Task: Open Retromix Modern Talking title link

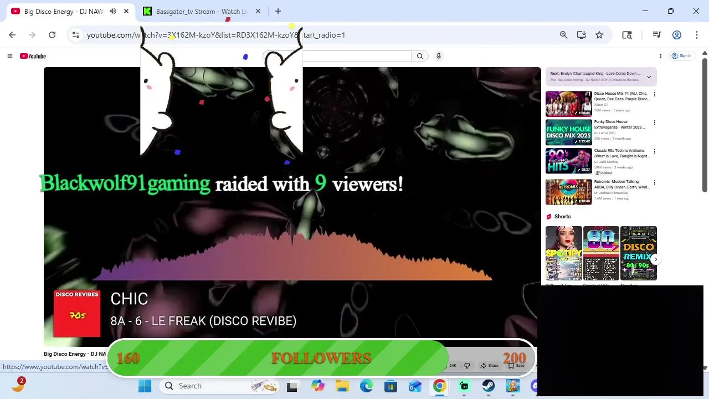Action: (x=621, y=185)
